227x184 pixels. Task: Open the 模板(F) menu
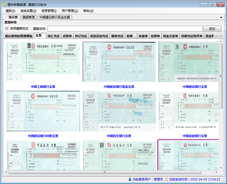click(x=10, y=11)
